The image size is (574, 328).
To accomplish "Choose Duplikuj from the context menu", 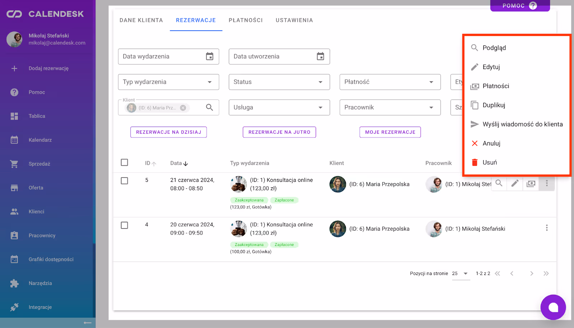I will [x=494, y=105].
